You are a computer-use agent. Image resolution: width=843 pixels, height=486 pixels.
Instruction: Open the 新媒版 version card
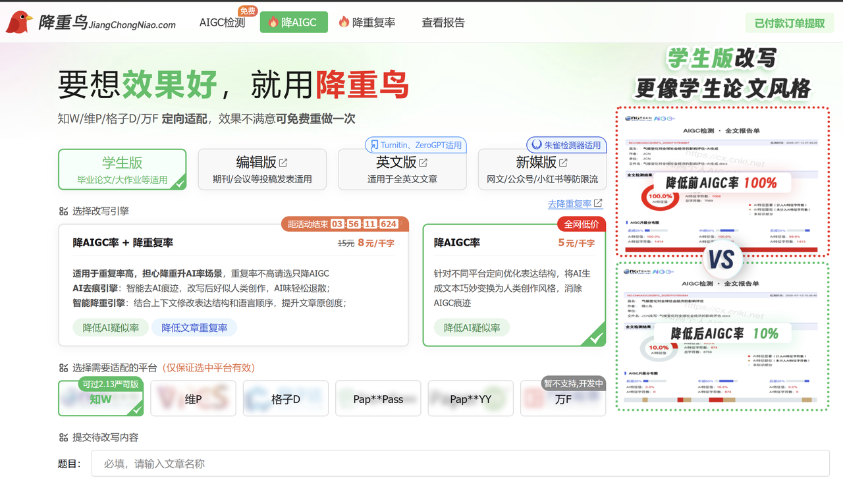pyautogui.click(x=542, y=169)
